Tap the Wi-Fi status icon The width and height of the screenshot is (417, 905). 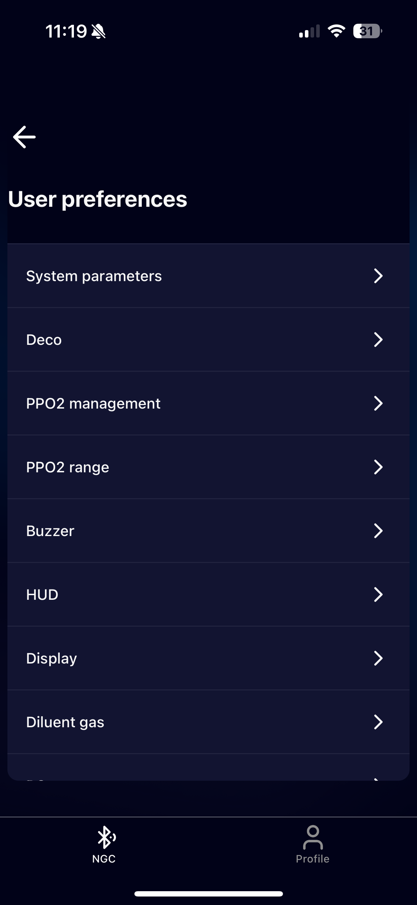pyautogui.click(x=336, y=31)
